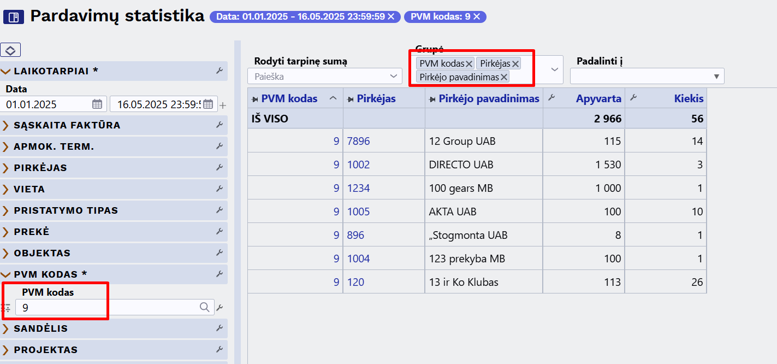Screen dimensions: 777x364
Task: Sort by PVM kodas column header
Action: coord(289,98)
